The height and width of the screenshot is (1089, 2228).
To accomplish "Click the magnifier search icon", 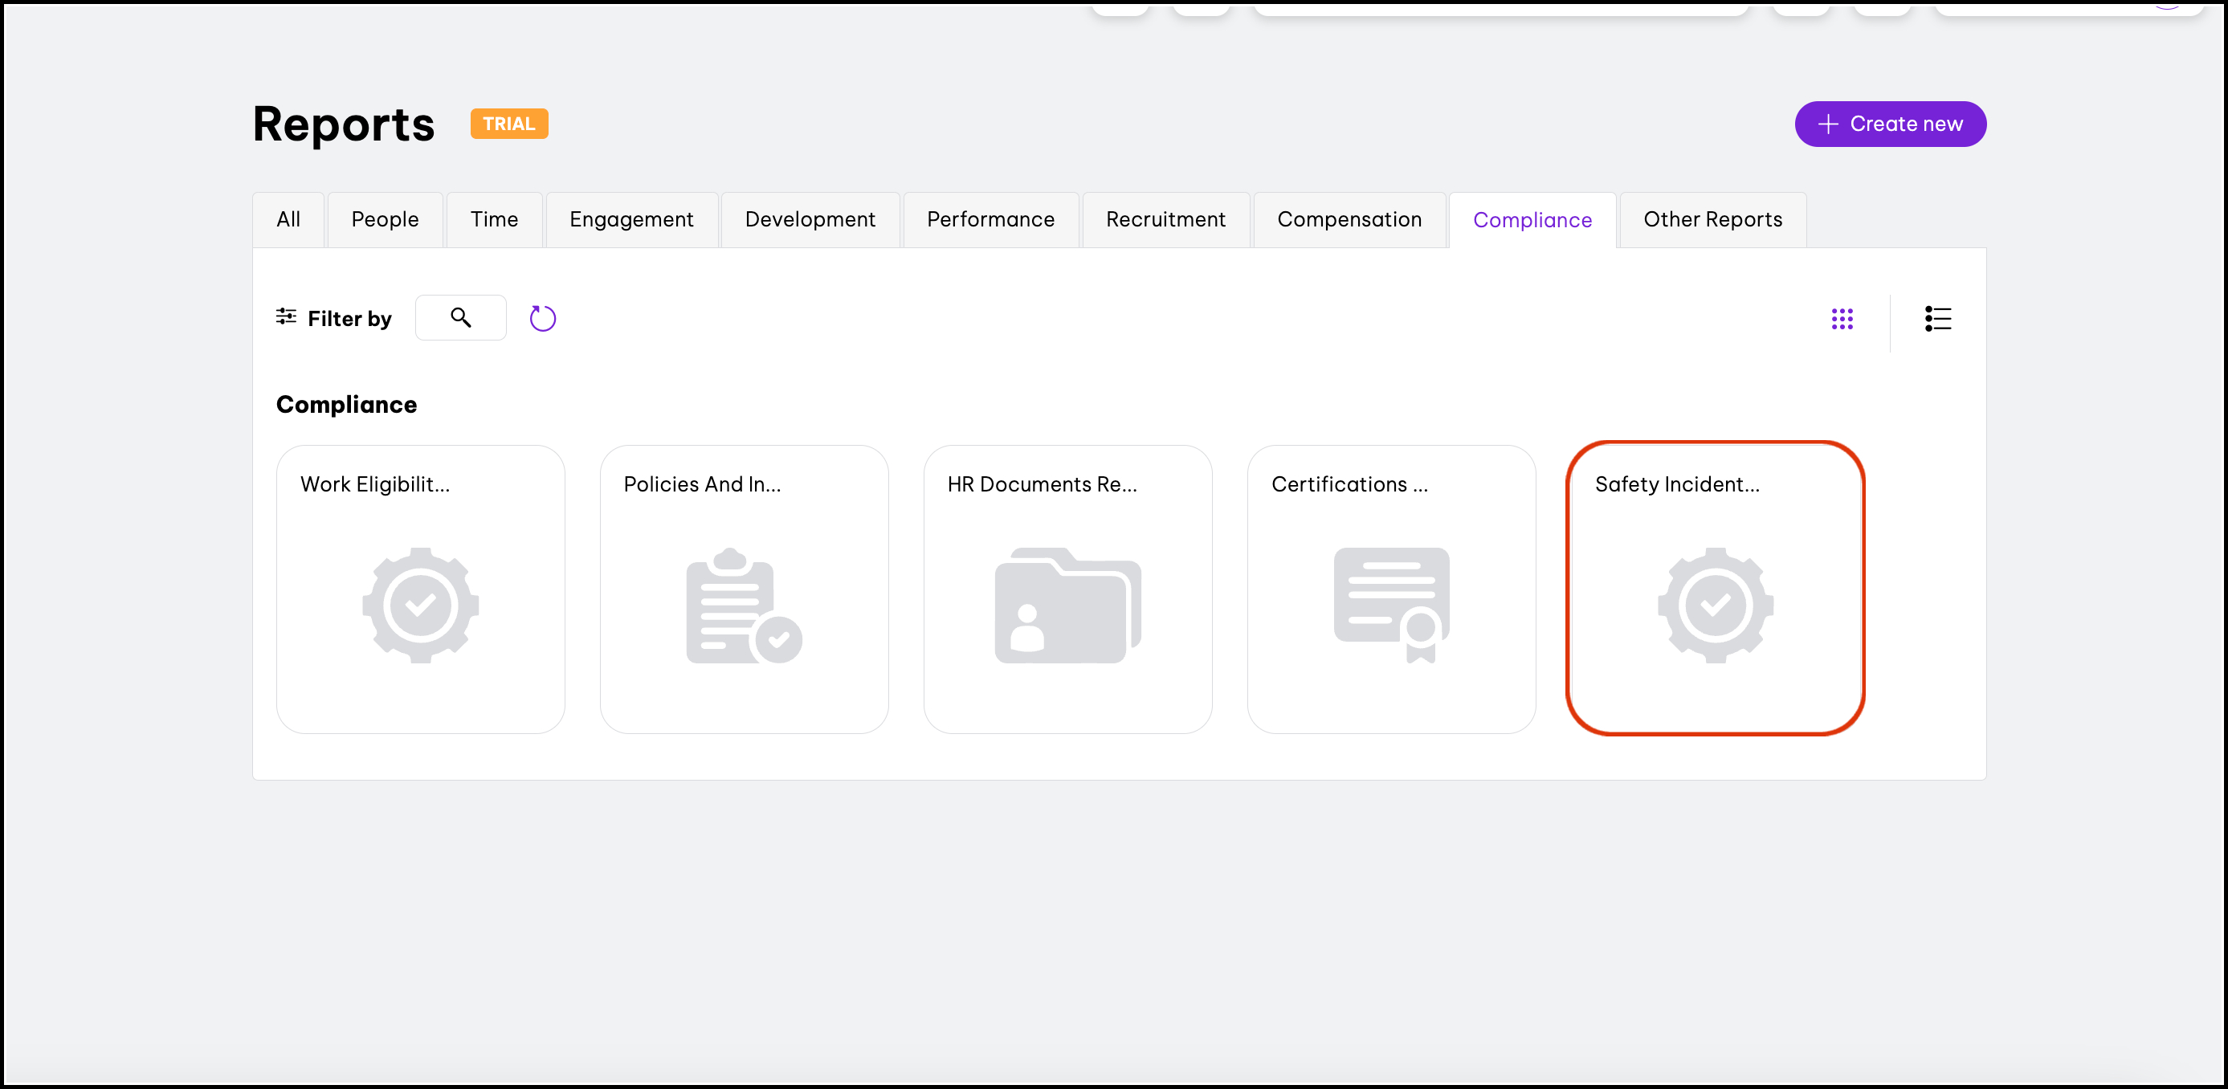I will [x=460, y=317].
